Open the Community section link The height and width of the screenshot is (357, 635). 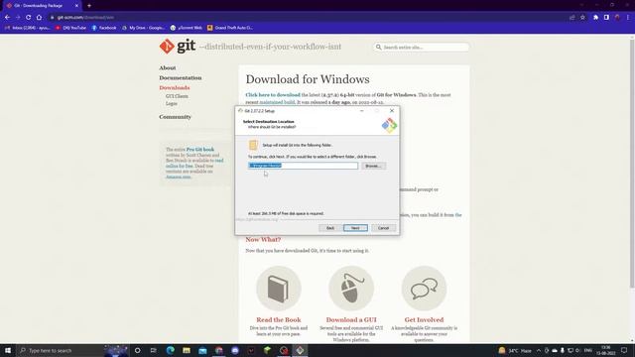tap(175, 117)
